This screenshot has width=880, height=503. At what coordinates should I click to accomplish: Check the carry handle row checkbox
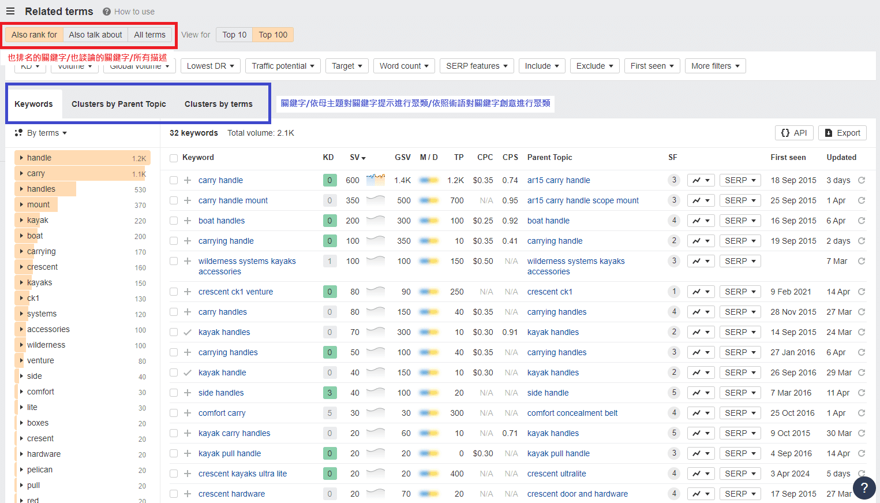[174, 180]
